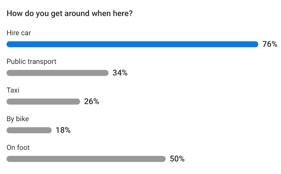This screenshot has height=174, width=281.
Task: Click the 34% percentage value
Action: click(120, 73)
